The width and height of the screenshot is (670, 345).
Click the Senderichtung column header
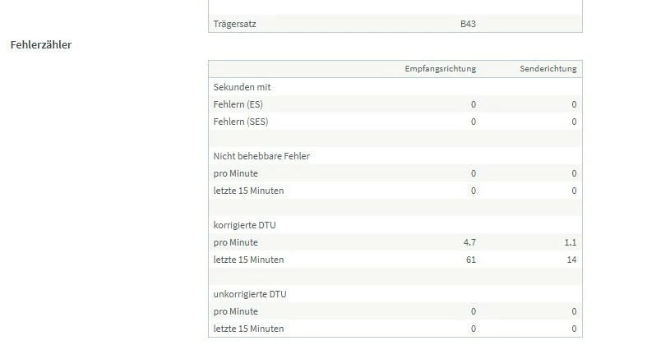click(x=548, y=69)
